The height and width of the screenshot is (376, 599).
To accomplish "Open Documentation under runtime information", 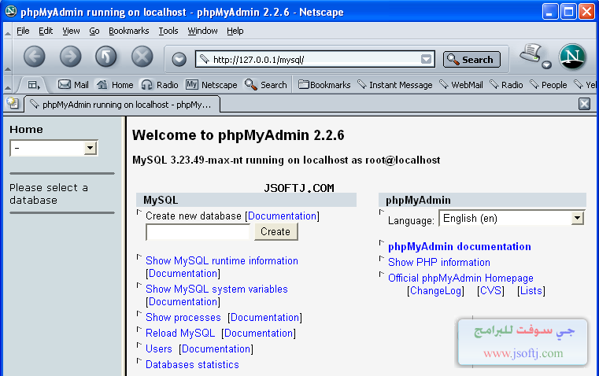I will pos(183,273).
